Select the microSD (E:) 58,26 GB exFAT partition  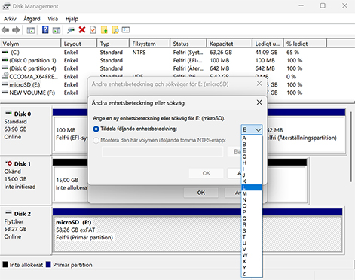point(197,234)
